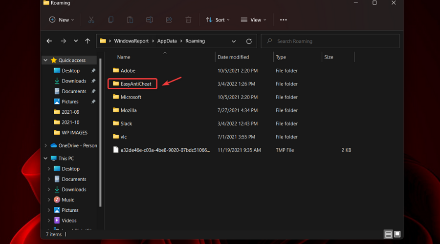Click the 3/4/2022 1:26 PM date cell
Screen dimensions: 440x244
tap(236, 84)
